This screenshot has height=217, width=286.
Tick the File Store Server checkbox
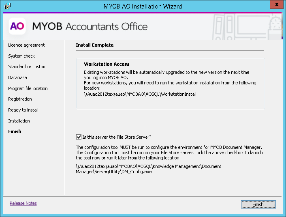(x=79, y=137)
